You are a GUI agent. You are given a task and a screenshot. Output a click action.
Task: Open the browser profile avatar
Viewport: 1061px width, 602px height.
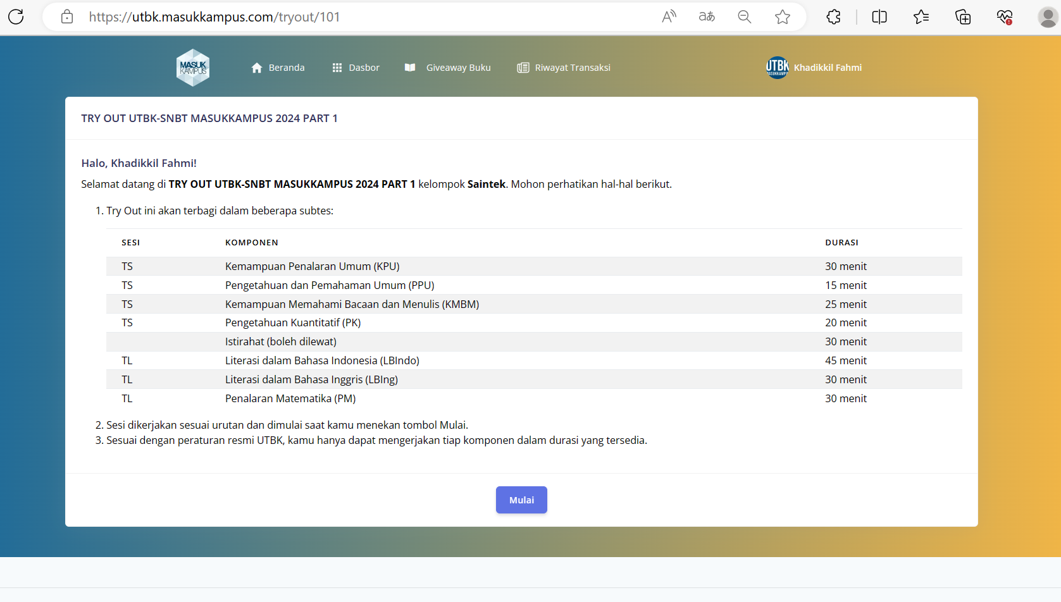point(1047,17)
